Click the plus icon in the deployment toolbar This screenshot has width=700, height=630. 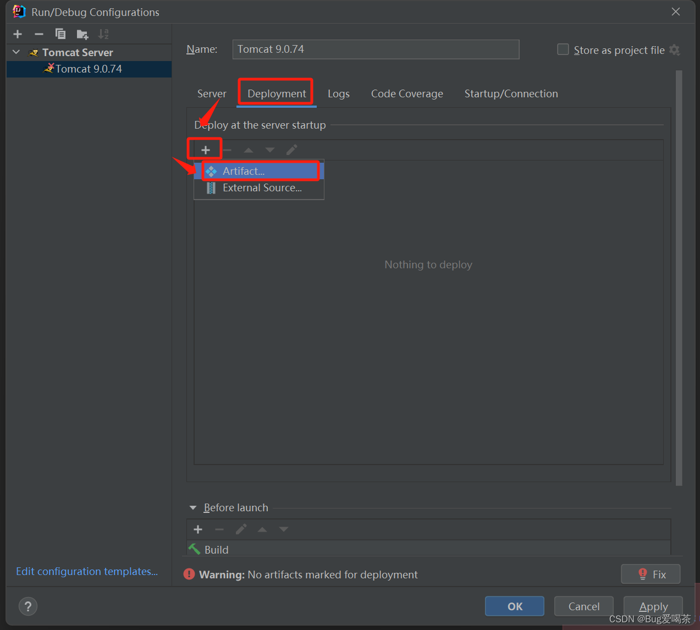click(x=205, y=150)
